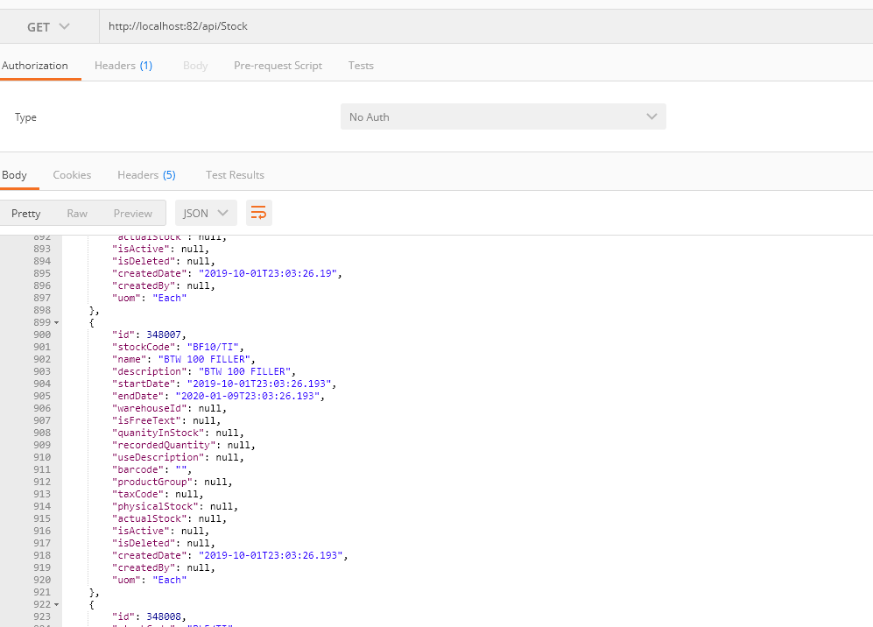
Task: Switch to Pretty view mode
Action: (x=26, y=214)
